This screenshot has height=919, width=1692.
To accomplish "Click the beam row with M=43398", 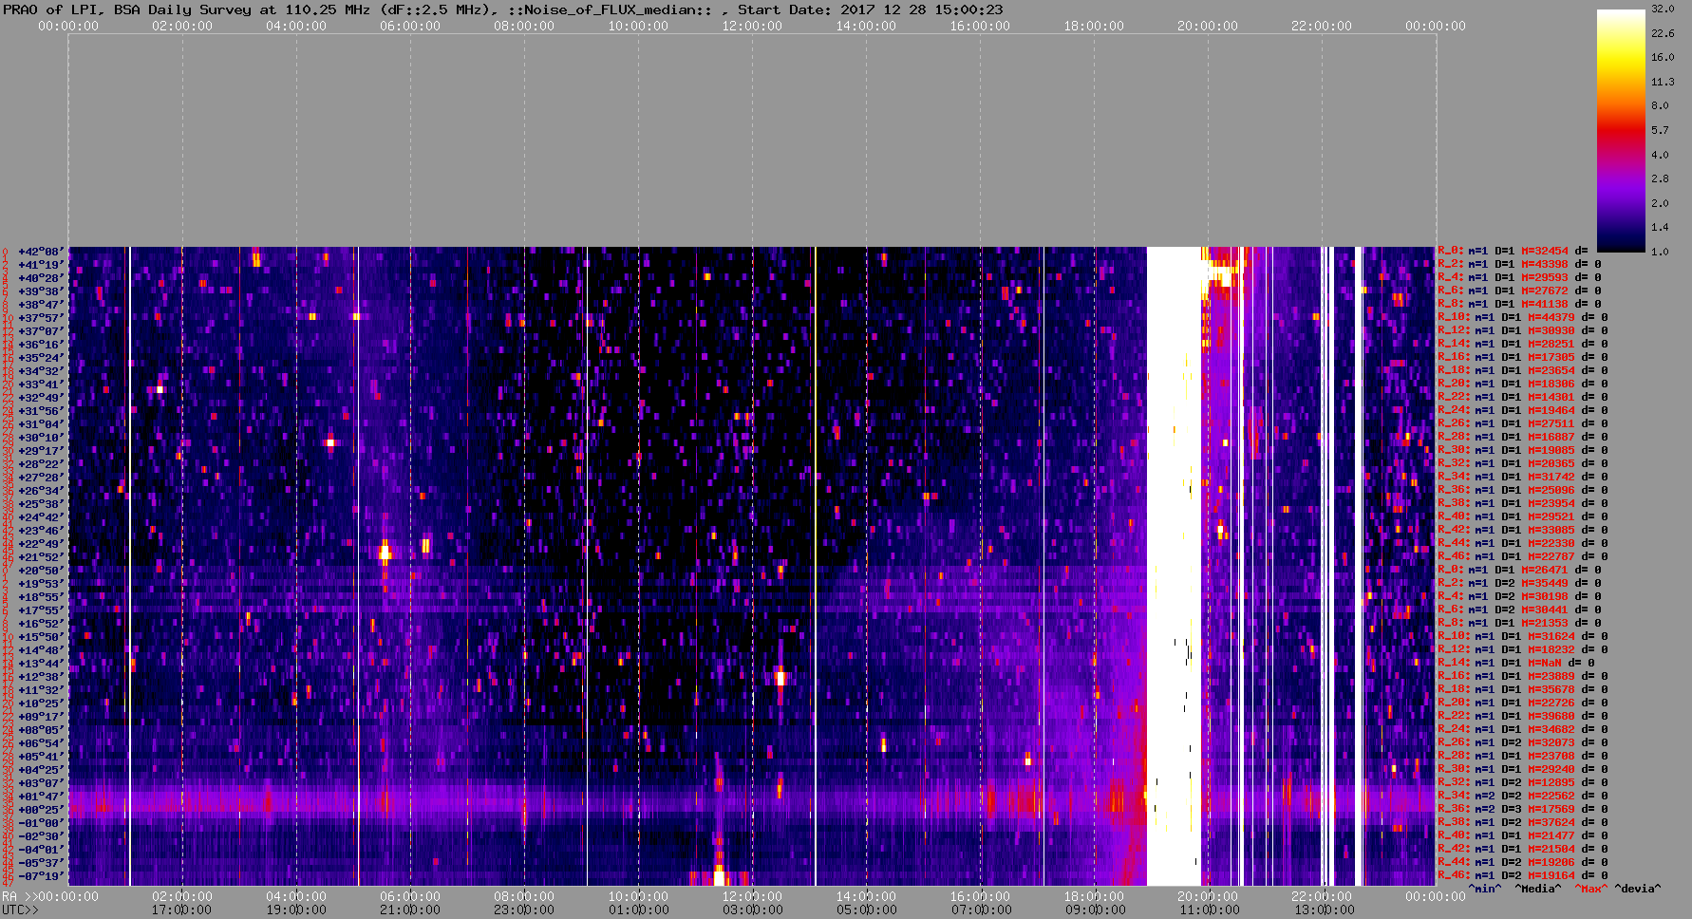I will (1520, 264).
